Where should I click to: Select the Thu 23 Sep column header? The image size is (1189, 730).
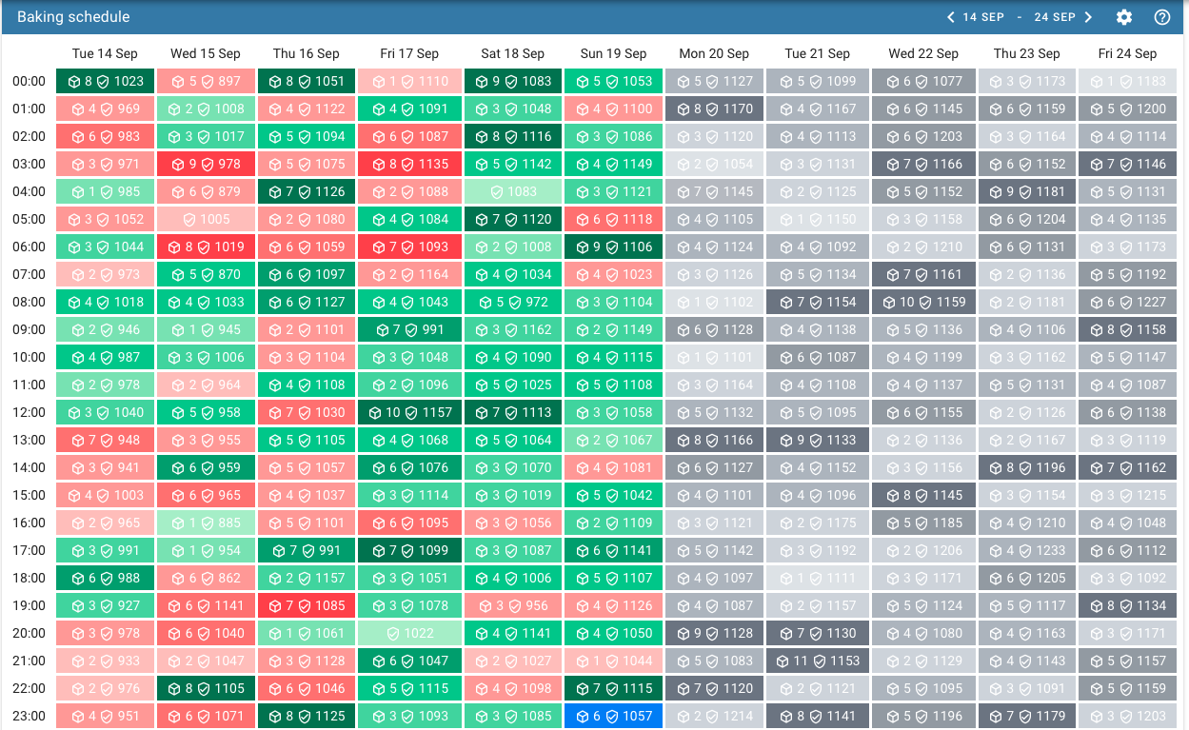(1027, 53)
